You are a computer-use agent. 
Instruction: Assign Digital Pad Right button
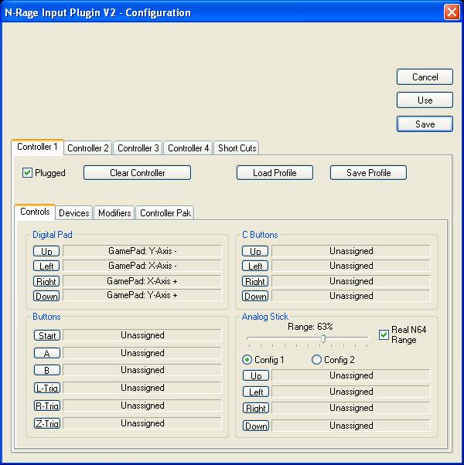point(46,281)
